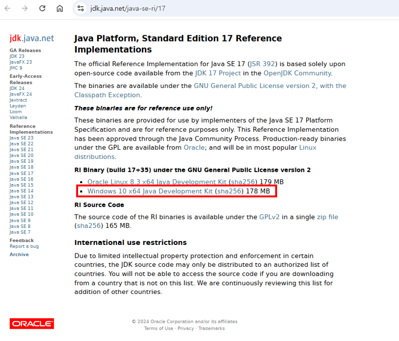
Task: Click the '179 MB' size text
Action: click(271, 182)
